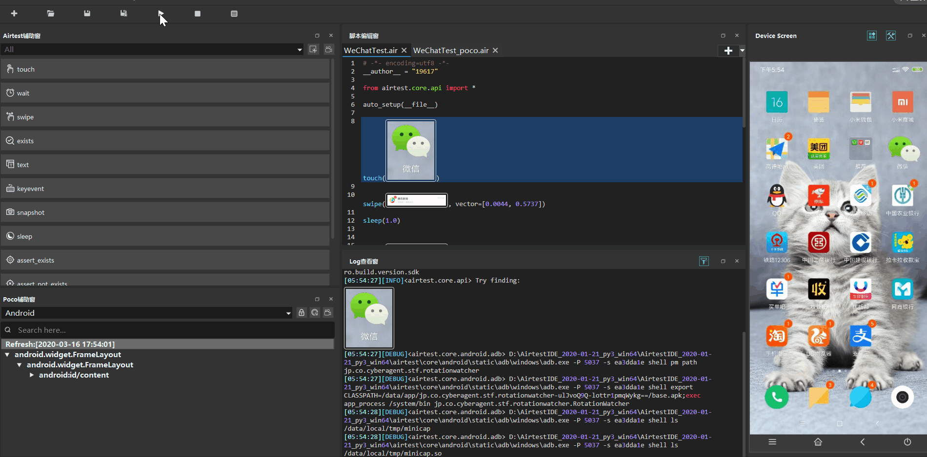This screenshot has height=457, width=927.
Task: Tap the QQ penguin app icon on device
Action: click(x=777, y=196)
